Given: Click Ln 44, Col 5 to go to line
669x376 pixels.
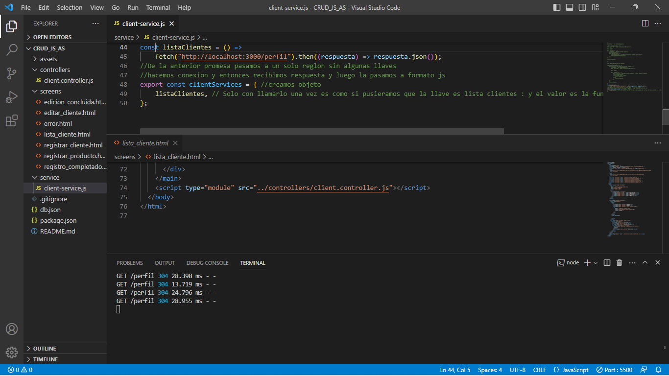Looking at the screenshot, I should (x=455, y=370).
